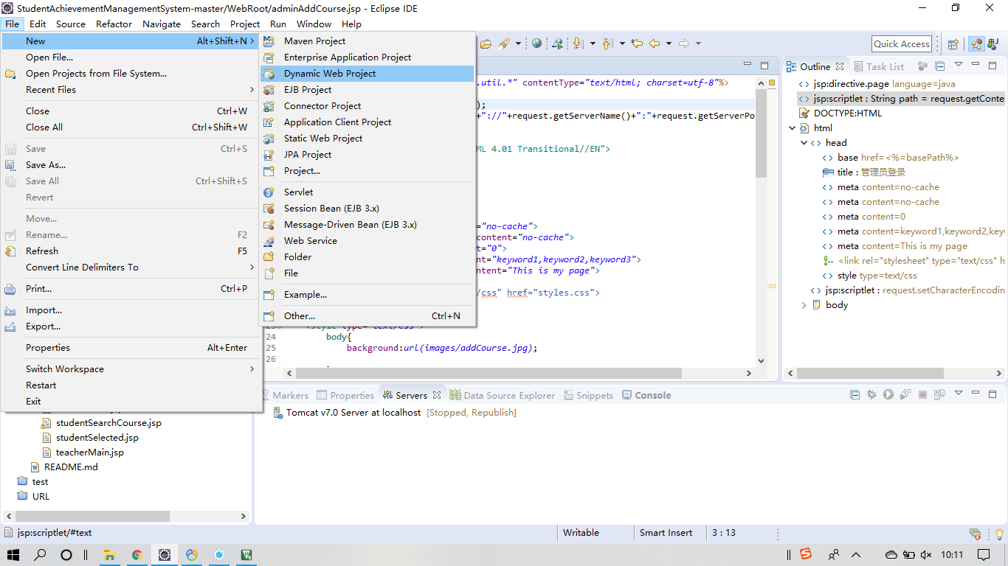Expand the body node in Outline
The height and width of the screenshot is (566, 1008).
[x=804, y=305]
